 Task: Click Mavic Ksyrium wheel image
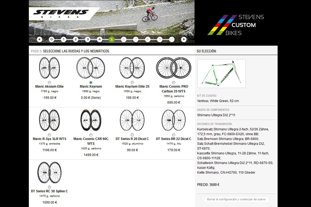tap(91, 68)
